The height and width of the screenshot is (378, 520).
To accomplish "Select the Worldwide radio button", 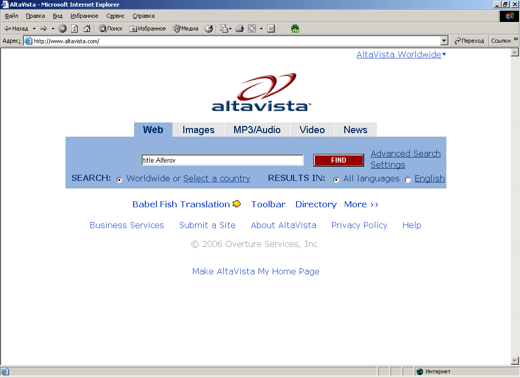I will click(x=119, y=180).
